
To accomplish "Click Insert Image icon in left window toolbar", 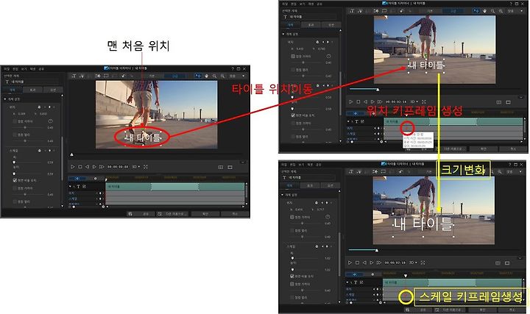I will tap(98, 76).
